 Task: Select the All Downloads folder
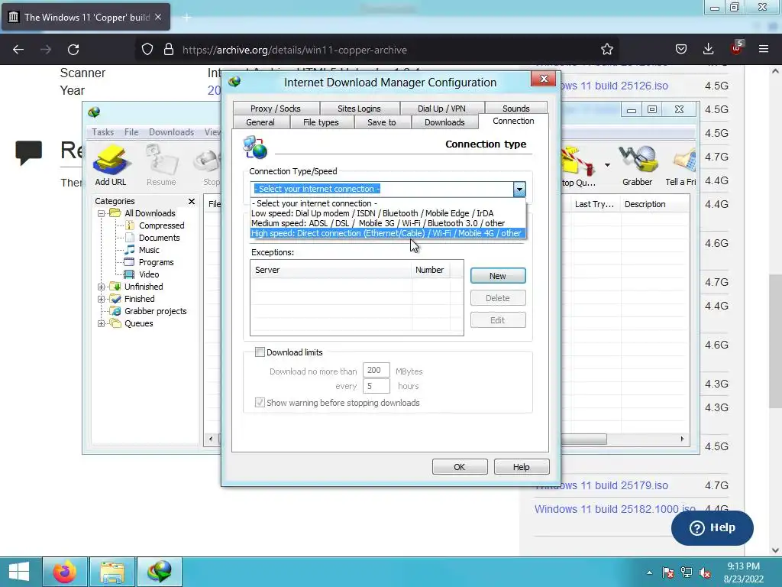[x=150, y=213]
